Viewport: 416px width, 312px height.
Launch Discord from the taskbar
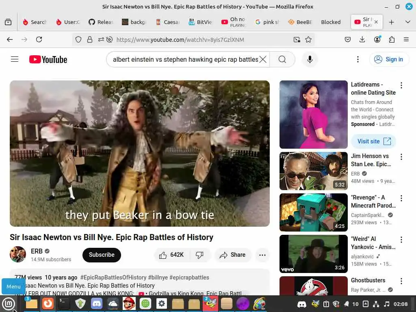coord(97,303)
